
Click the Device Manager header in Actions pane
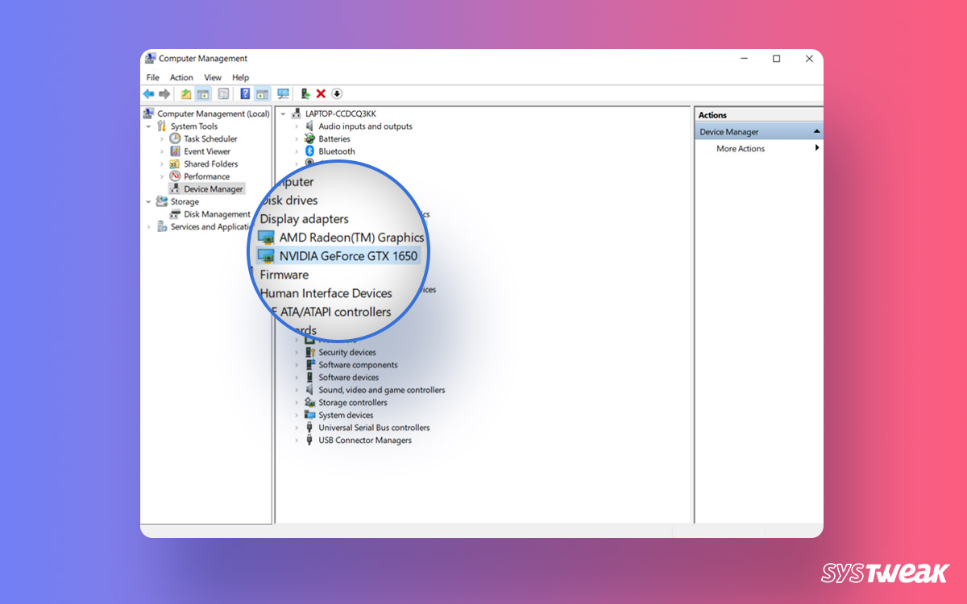(x=728, y=130)
